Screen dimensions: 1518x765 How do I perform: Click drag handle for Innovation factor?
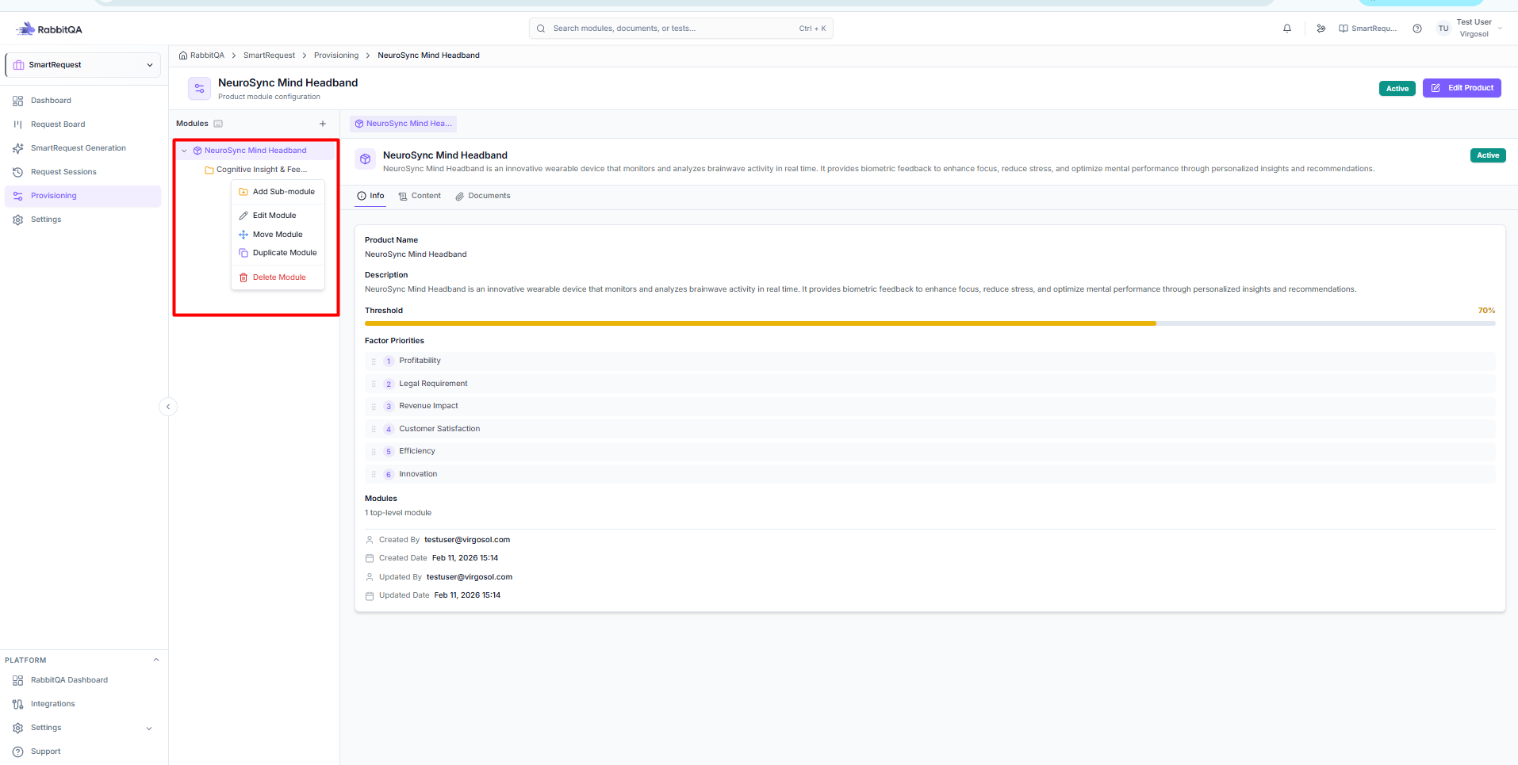click(374, 474)
